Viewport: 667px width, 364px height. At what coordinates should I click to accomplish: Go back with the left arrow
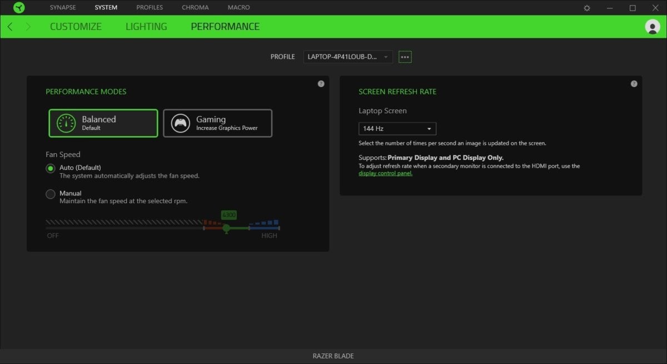pos(10,27)
